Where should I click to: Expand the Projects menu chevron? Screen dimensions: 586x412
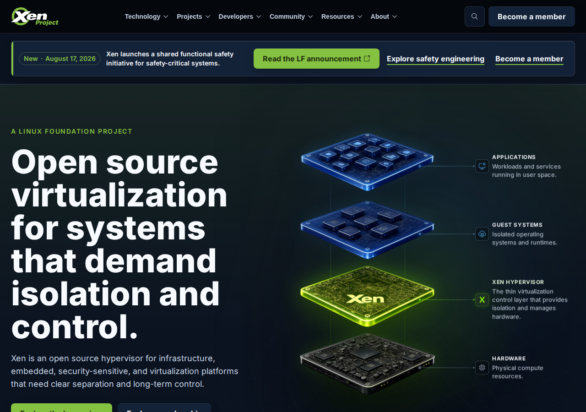point(208,16)
